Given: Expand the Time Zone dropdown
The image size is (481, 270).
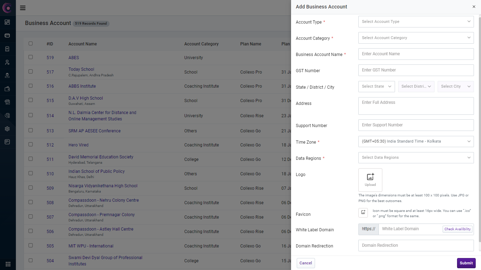Looking at the screenshot, I should pyautogui.click(x=416, y=142).
